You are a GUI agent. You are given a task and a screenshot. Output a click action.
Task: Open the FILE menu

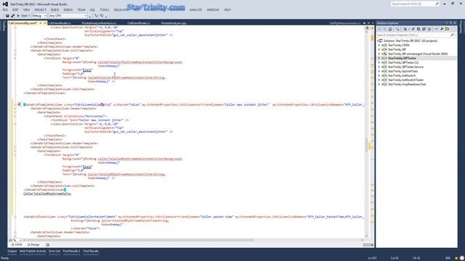pos(5,9)
